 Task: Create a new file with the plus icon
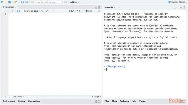(2, 2)
